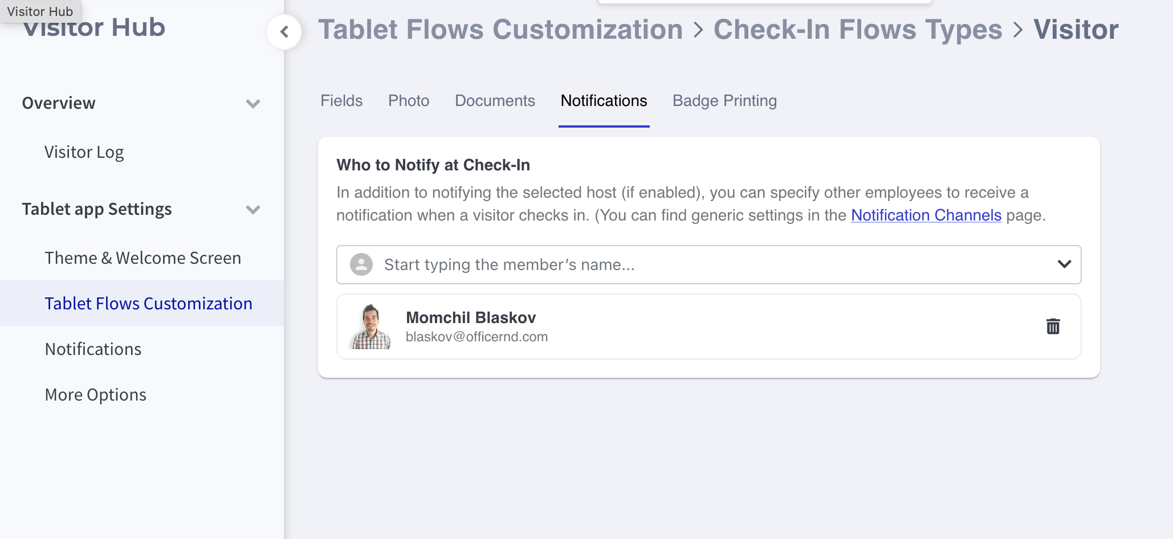Focus the member's name search field

pyautogui.click(x=708, y=264)
